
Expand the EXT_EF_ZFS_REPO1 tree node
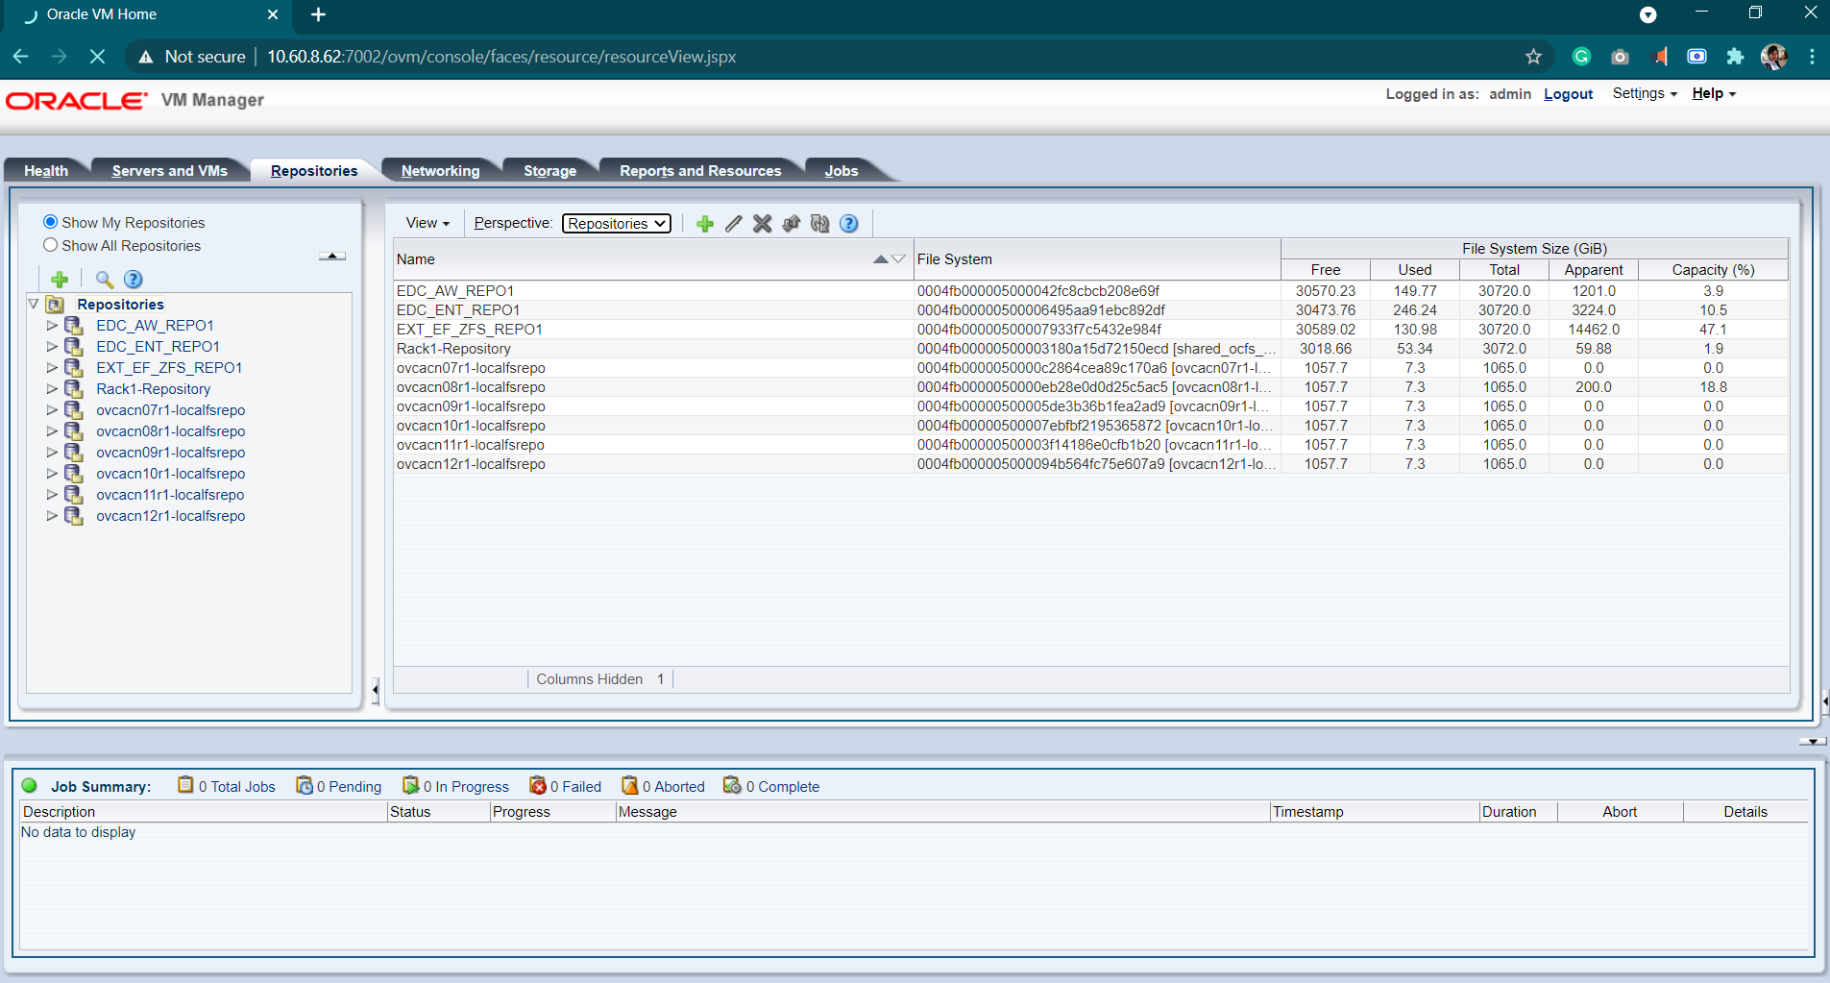click(x=52, y=368)
